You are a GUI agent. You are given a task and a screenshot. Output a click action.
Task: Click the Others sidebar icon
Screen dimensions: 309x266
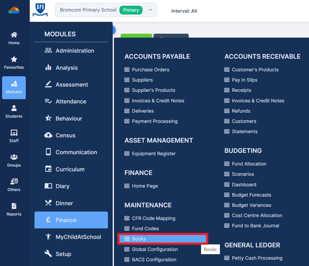tap(14, 182)
